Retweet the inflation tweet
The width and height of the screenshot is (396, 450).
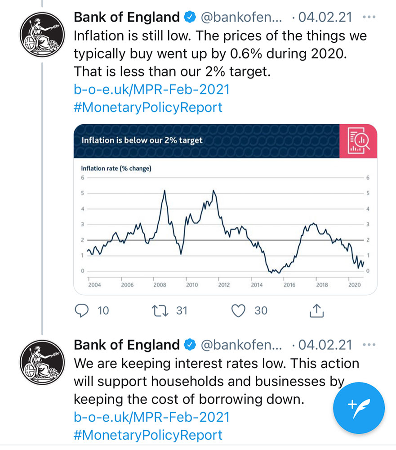[159, 310]
